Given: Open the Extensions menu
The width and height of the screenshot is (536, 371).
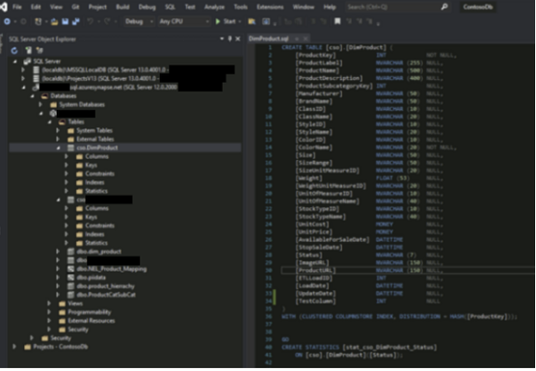Looking at the screenshot, I should (270, 7).
